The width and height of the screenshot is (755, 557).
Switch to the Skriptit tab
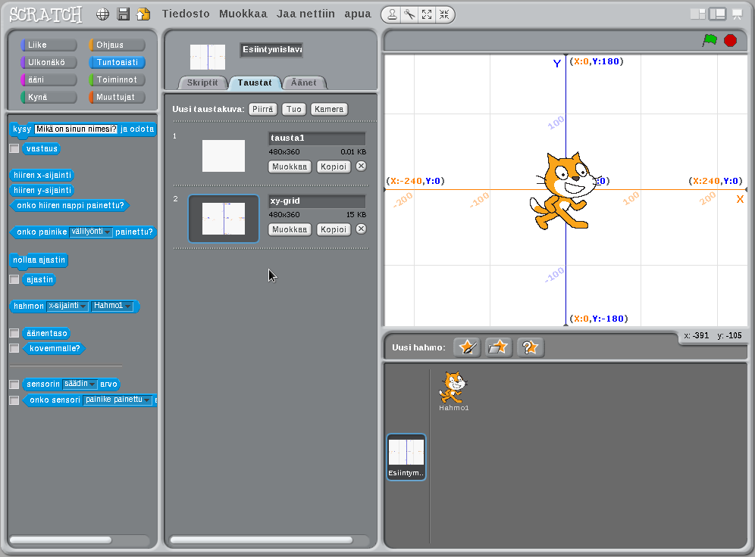(202, 82)
